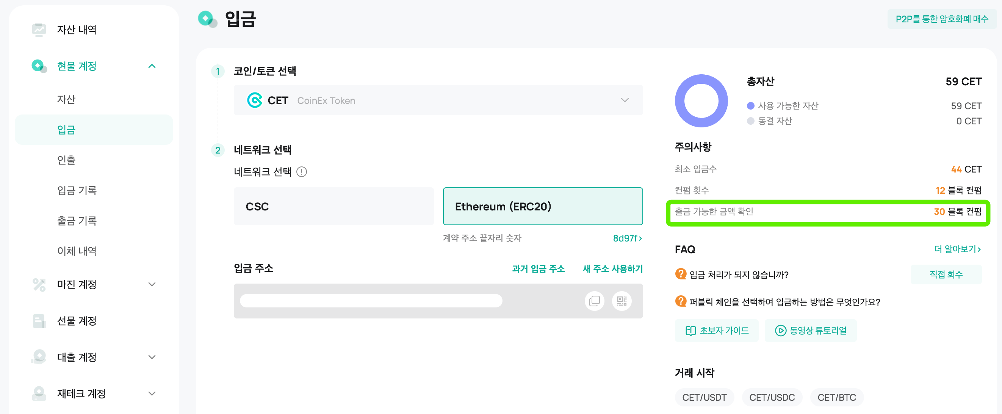Click the 재테크 계정 sidebar icon

39,394
